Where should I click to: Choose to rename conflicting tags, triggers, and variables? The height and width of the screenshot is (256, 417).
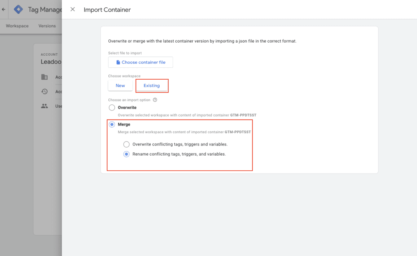(126, 154)
